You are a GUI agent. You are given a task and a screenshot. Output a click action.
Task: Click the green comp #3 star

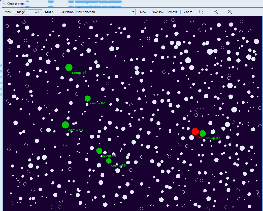(x=65, y=125)
